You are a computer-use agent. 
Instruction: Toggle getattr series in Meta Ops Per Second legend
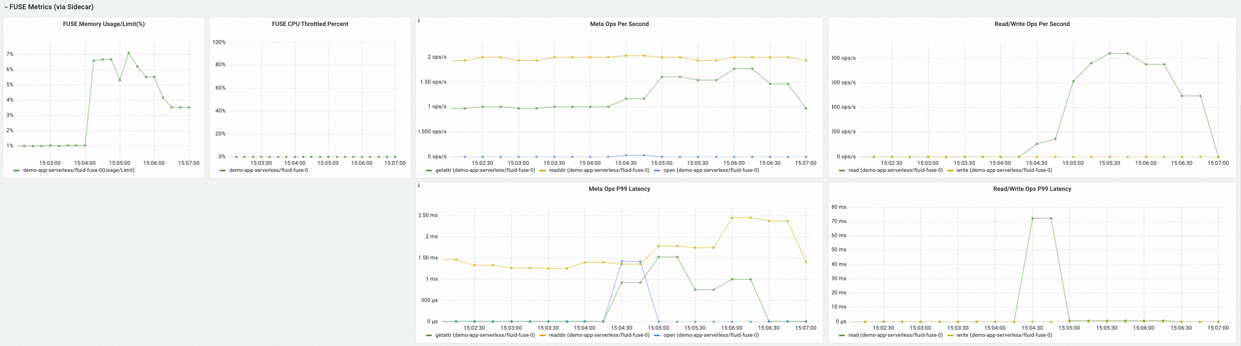click(x=485, y=170)
